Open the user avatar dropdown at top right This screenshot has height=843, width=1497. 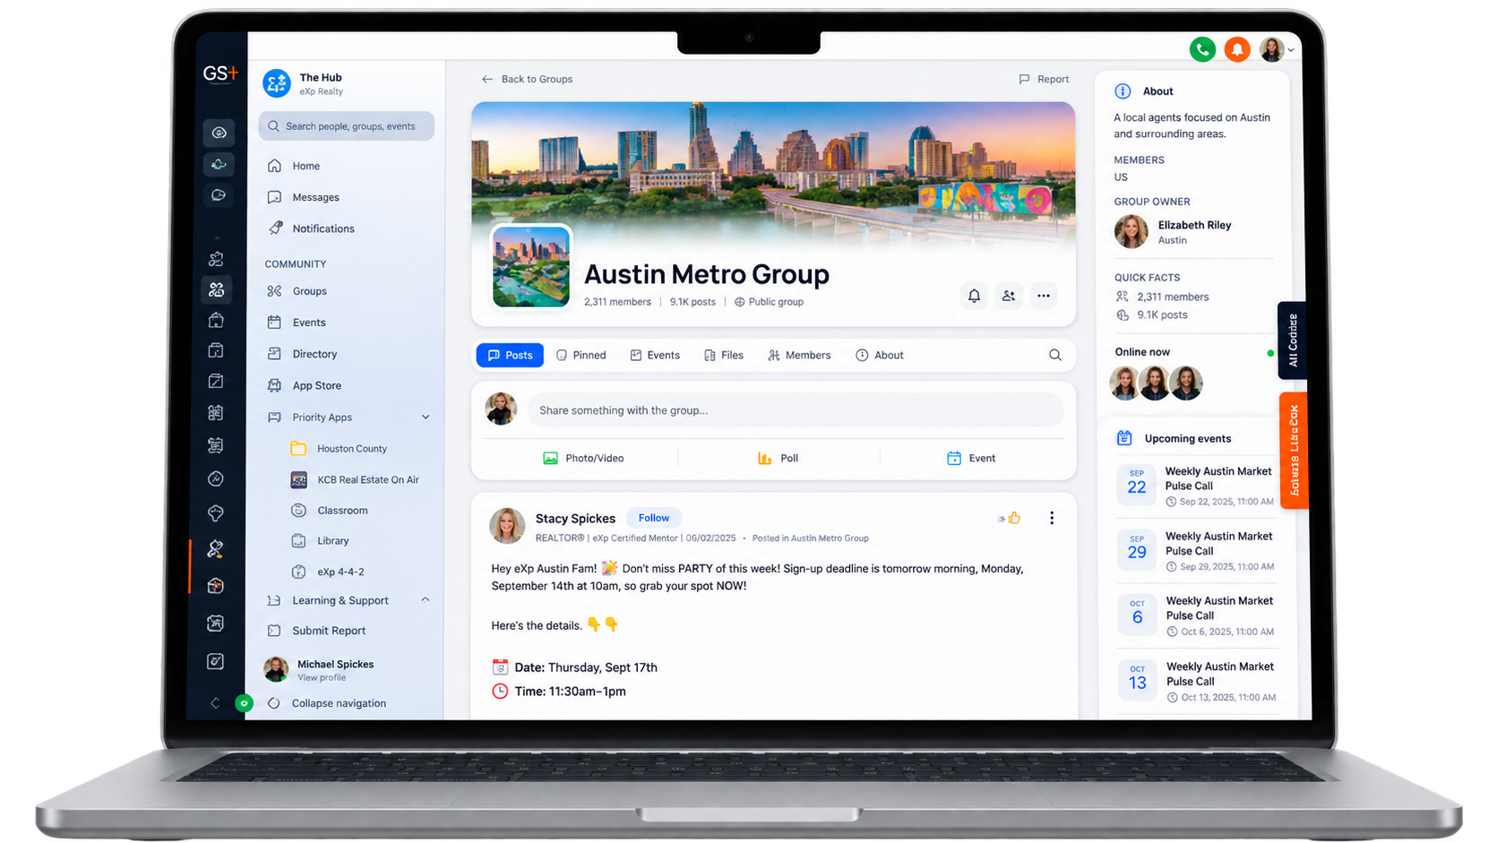tap(1277, 50)
